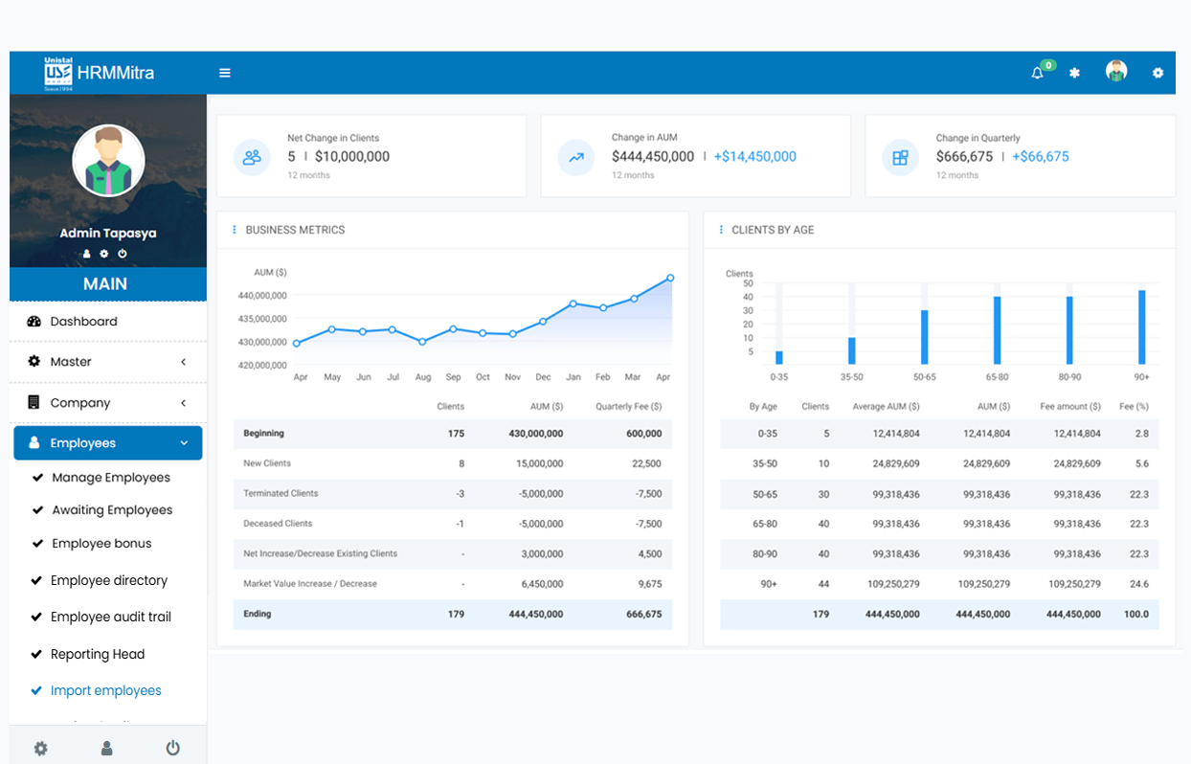
Task: Expand the Master menu chevron
Action: [183, 362]
